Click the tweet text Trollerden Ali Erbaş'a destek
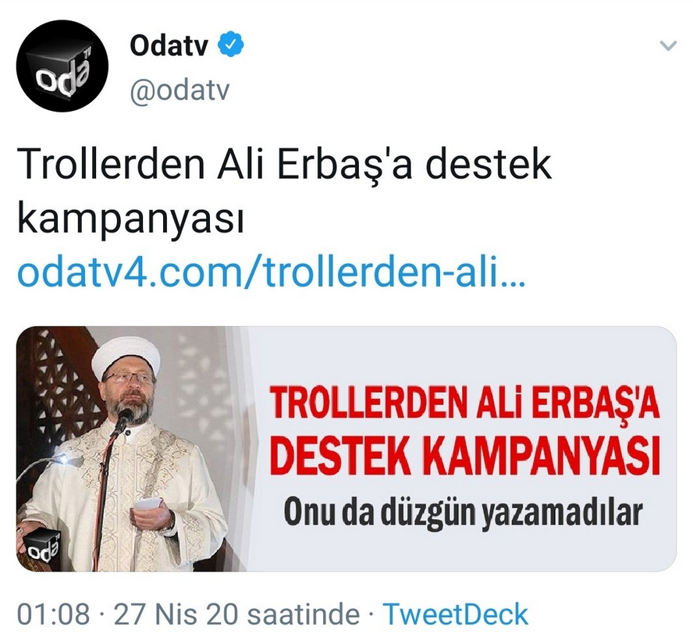693x637 pixels. click(x=285, y=165)
